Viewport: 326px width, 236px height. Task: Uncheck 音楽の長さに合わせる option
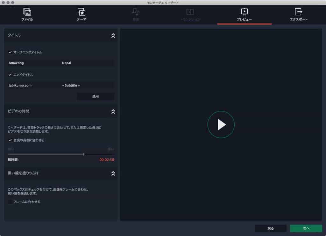pos(10,140)
